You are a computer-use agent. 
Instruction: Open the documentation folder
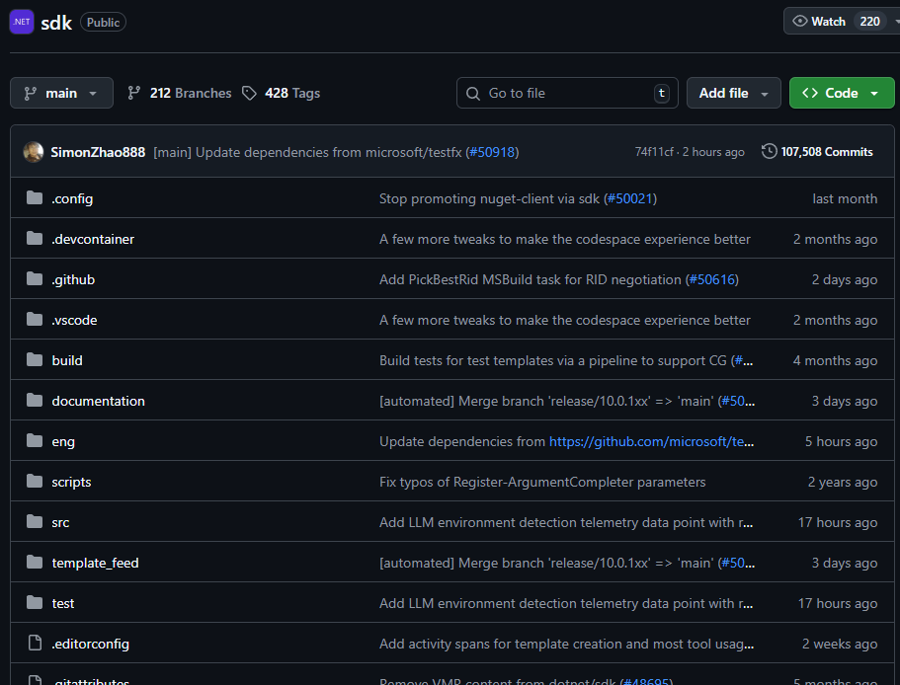point(98,401)
